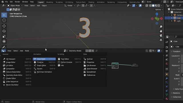The width and height of the screenshot is (183, 103).
Task: Click the Scene name field
Action: (x=153, y=2)
